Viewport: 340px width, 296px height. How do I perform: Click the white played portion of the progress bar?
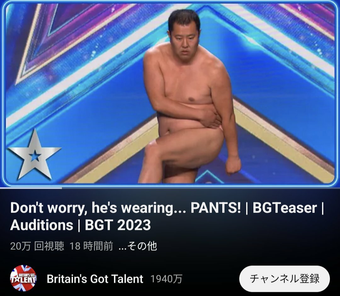(x=31, y=188)
